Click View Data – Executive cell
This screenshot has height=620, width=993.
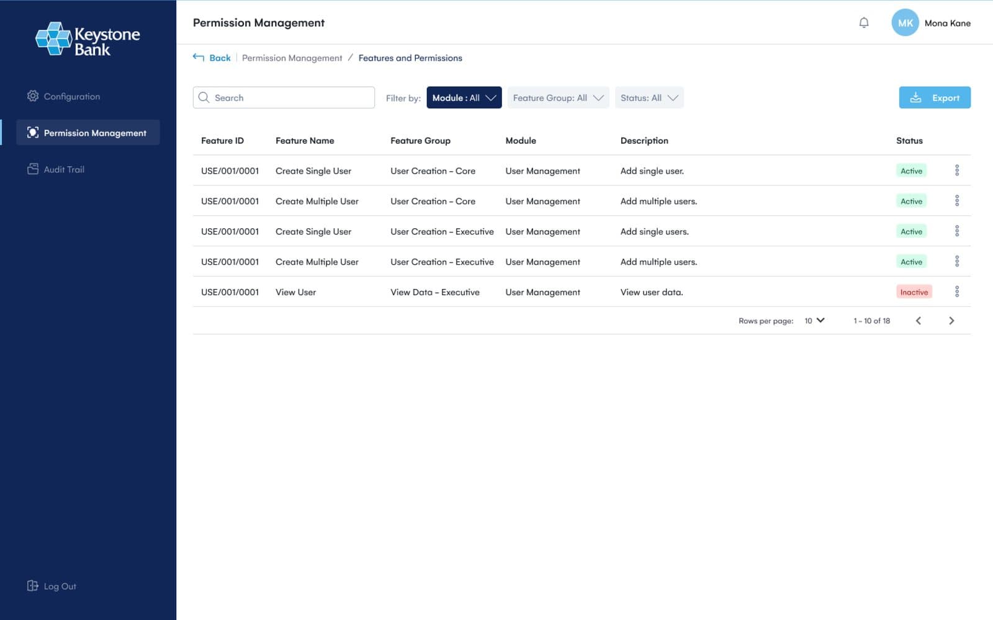click(x=434, y=292)
